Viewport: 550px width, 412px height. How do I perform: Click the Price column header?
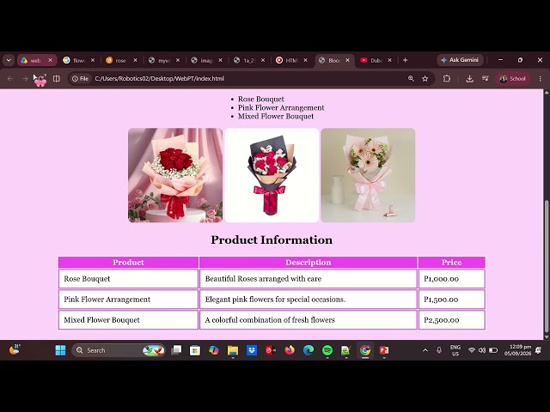point(451,262)
